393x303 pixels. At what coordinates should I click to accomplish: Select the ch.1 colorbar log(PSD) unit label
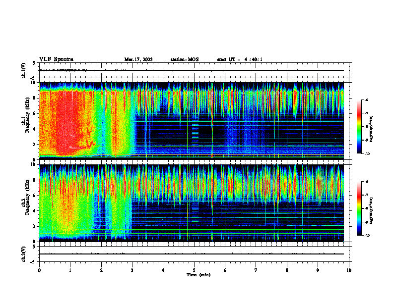pyautogui.click(x=372, y=129)
